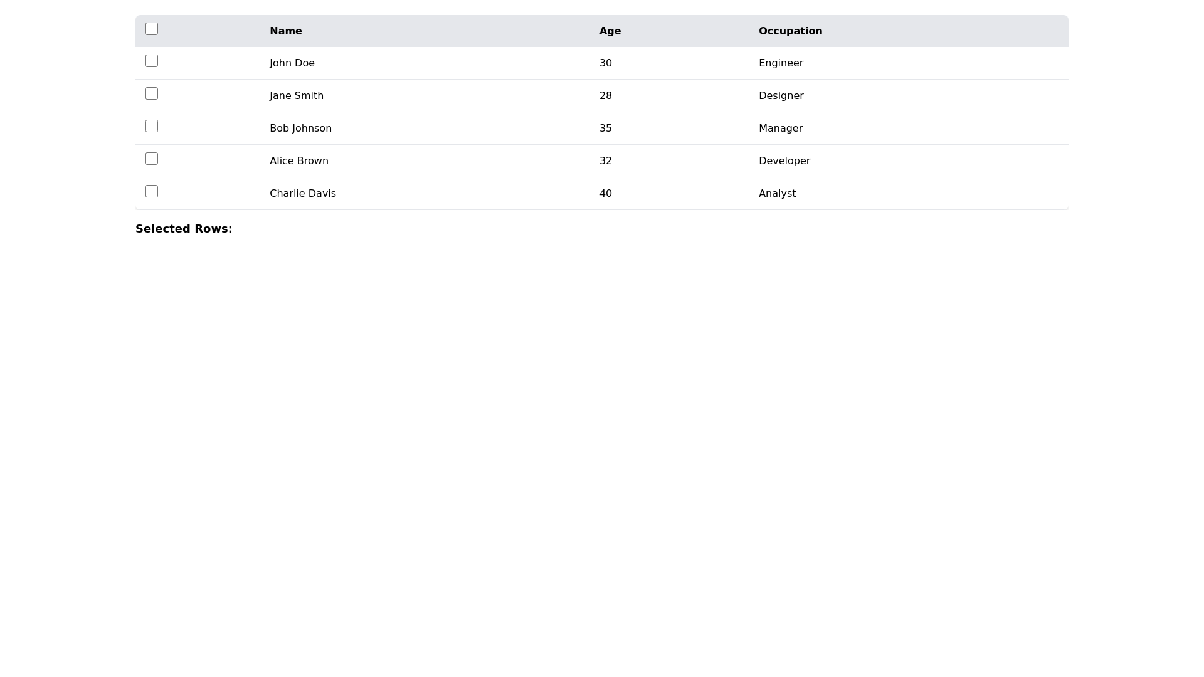Click the Name column header
This screenshot has height=677, width=1204.
pyautogui.click(x=285, y=31)
